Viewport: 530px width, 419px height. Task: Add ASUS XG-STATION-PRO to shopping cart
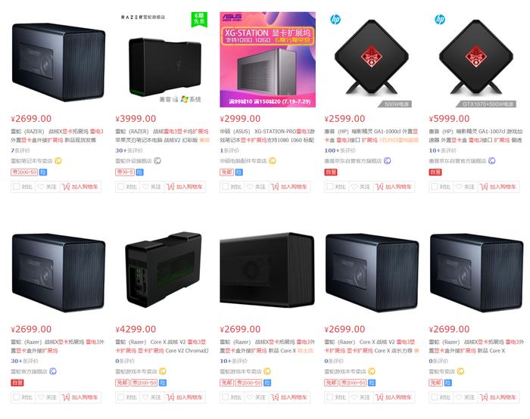[x=289, y=187]
